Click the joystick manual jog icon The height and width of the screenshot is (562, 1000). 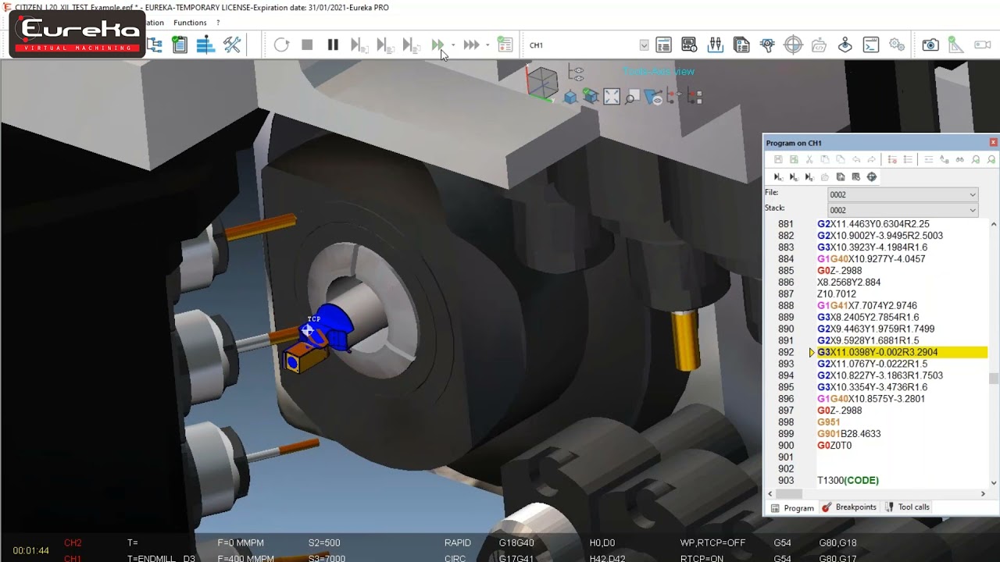(845, 45)
